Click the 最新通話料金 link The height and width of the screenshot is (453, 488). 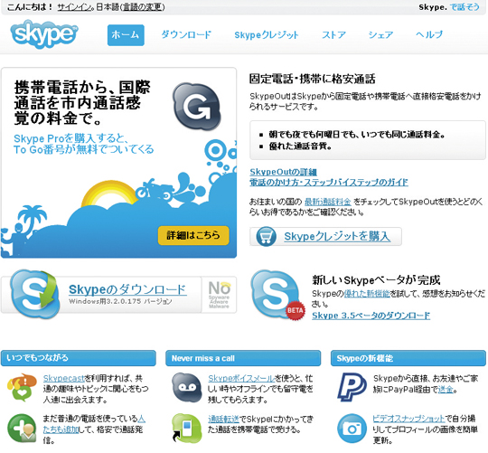[x=327, y=202]
